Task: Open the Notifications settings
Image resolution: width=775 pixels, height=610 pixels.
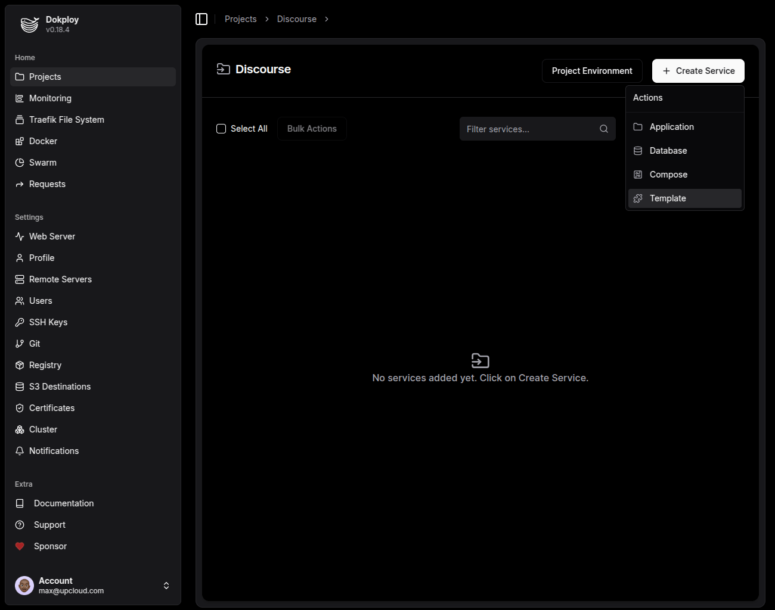Action: tap(54, 450)
